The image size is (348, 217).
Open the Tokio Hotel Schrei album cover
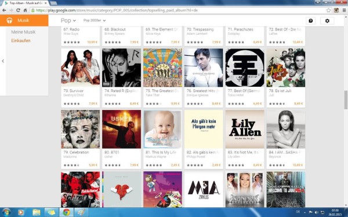[x=81, y=189]
